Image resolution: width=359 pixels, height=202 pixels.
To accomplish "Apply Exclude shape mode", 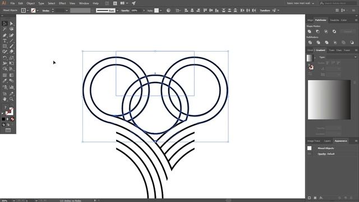I will point(334,31).
